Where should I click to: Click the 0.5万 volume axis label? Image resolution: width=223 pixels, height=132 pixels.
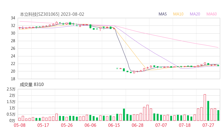11,114
